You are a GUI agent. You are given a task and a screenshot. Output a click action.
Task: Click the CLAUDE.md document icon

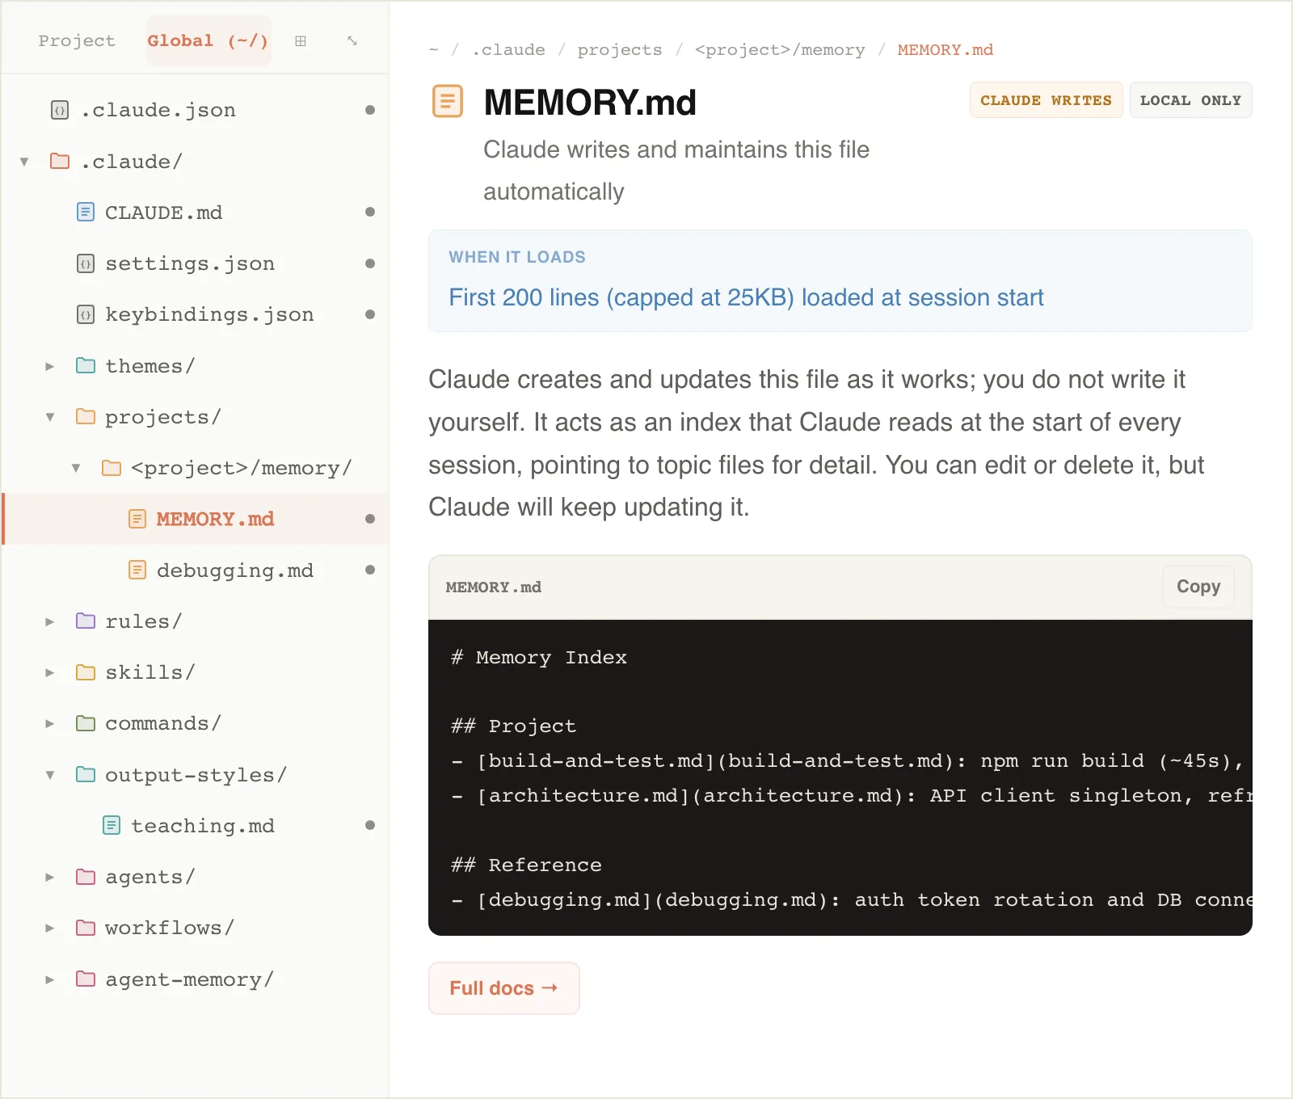[86, 212]
